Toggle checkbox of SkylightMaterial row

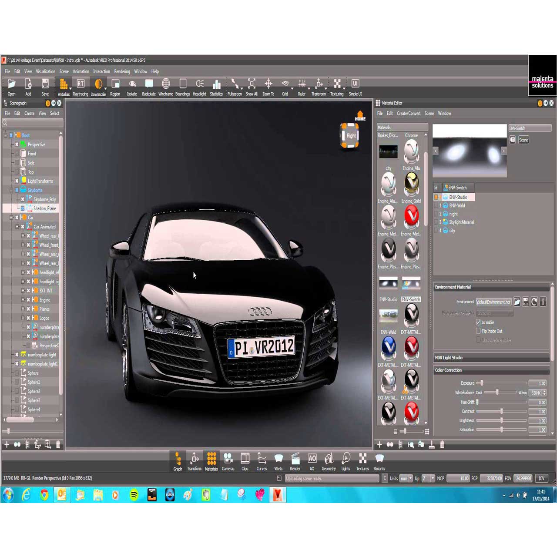pyautogui.click(x=436, y=222)
